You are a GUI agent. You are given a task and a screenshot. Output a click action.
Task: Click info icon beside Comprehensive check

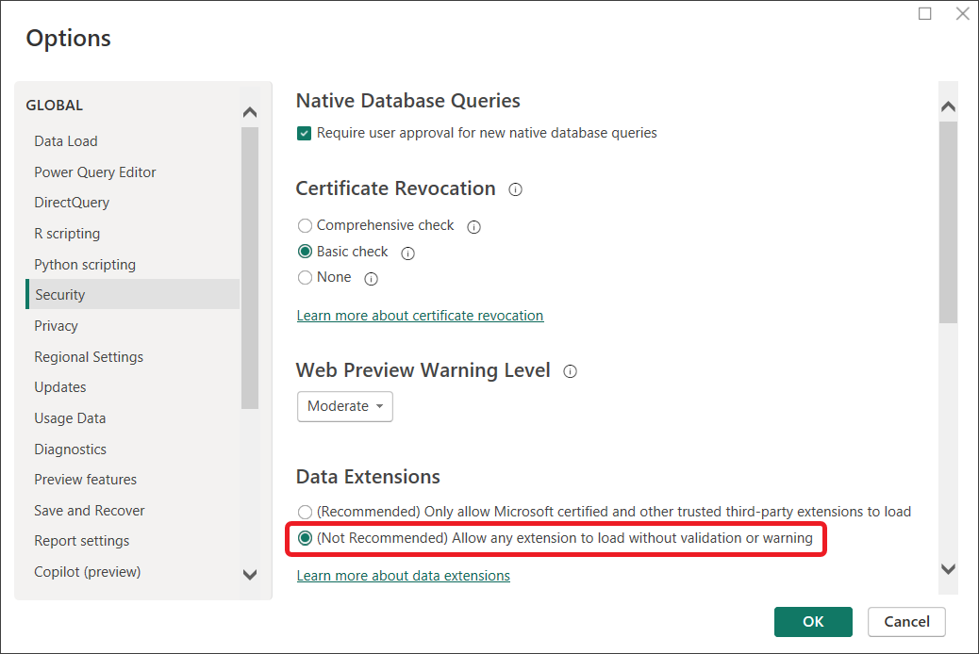[474, 227]
